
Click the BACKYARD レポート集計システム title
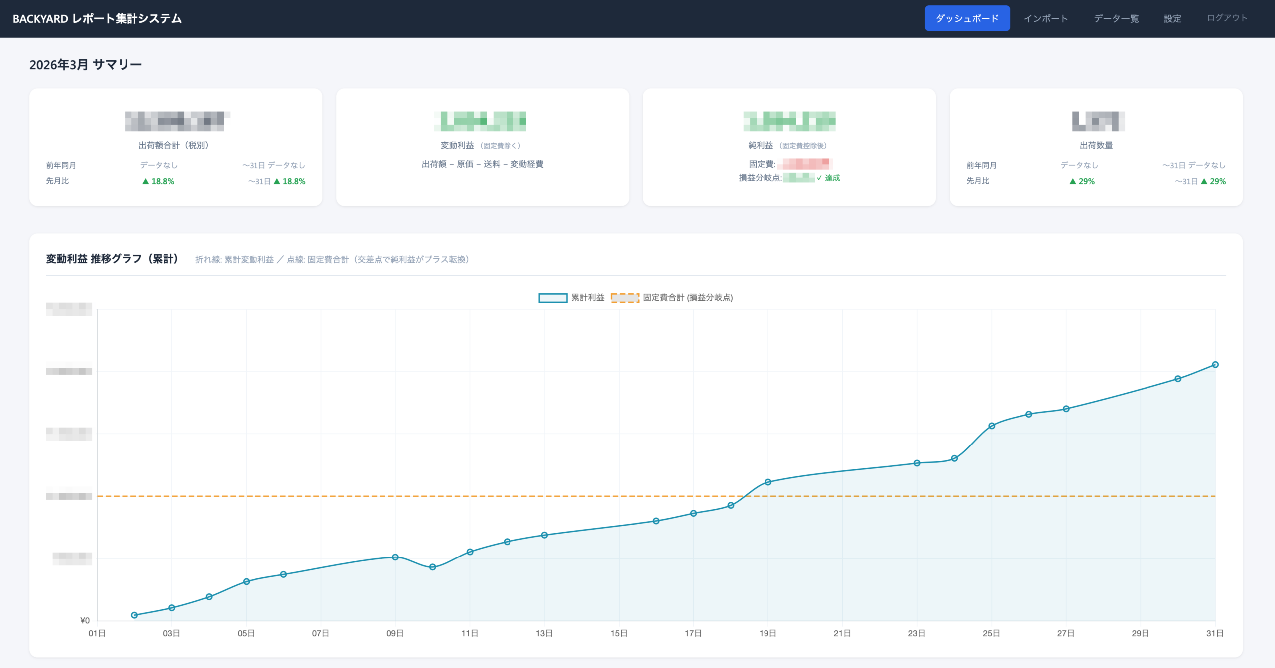click(97, 18)
